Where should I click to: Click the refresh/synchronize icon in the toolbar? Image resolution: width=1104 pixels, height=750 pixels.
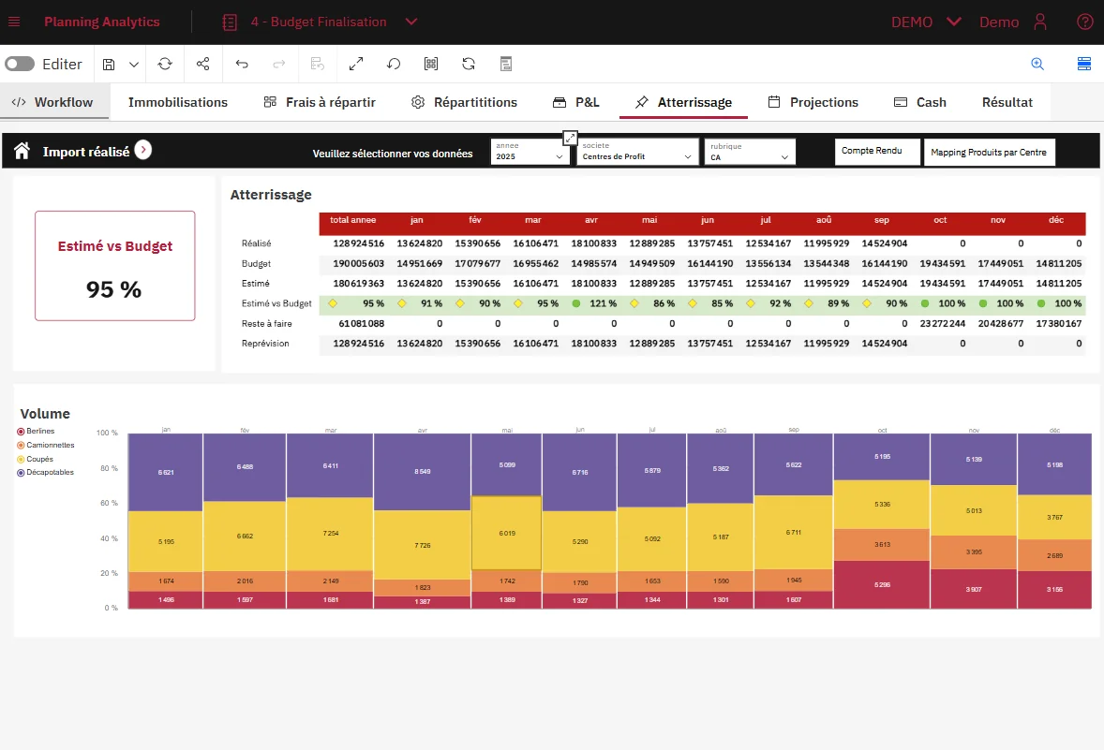pyautogui.click(x=164, y=64)
